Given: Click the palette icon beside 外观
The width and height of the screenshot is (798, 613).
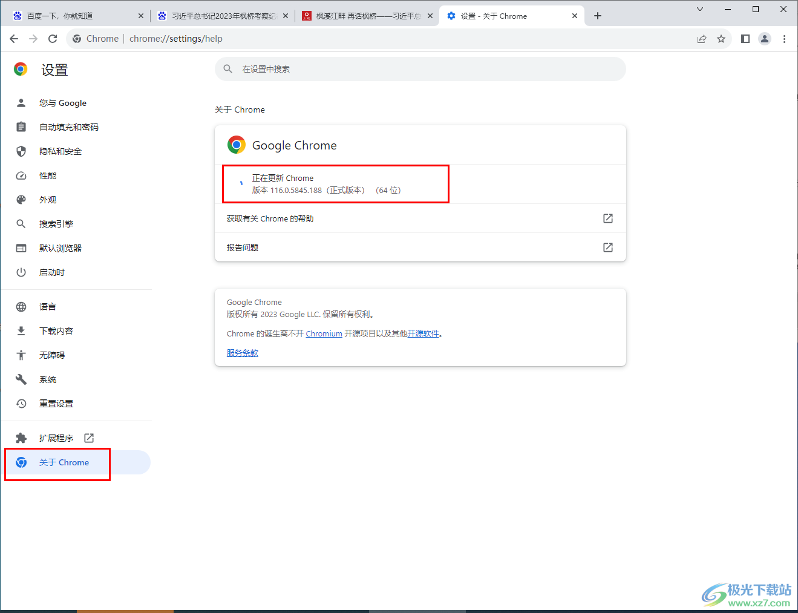Looking at the screenshot, I should (21, 200).
